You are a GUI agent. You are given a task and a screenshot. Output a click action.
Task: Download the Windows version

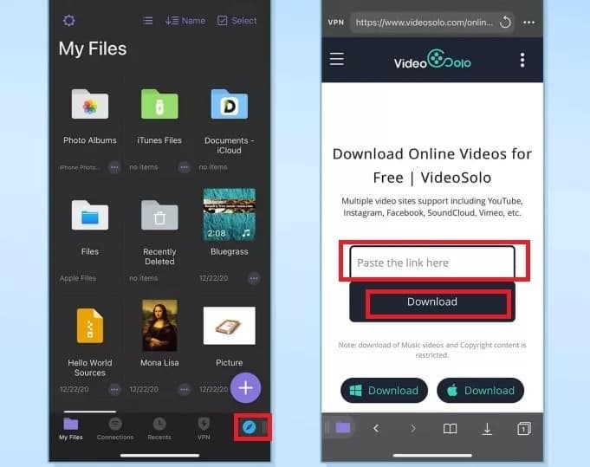384,390
